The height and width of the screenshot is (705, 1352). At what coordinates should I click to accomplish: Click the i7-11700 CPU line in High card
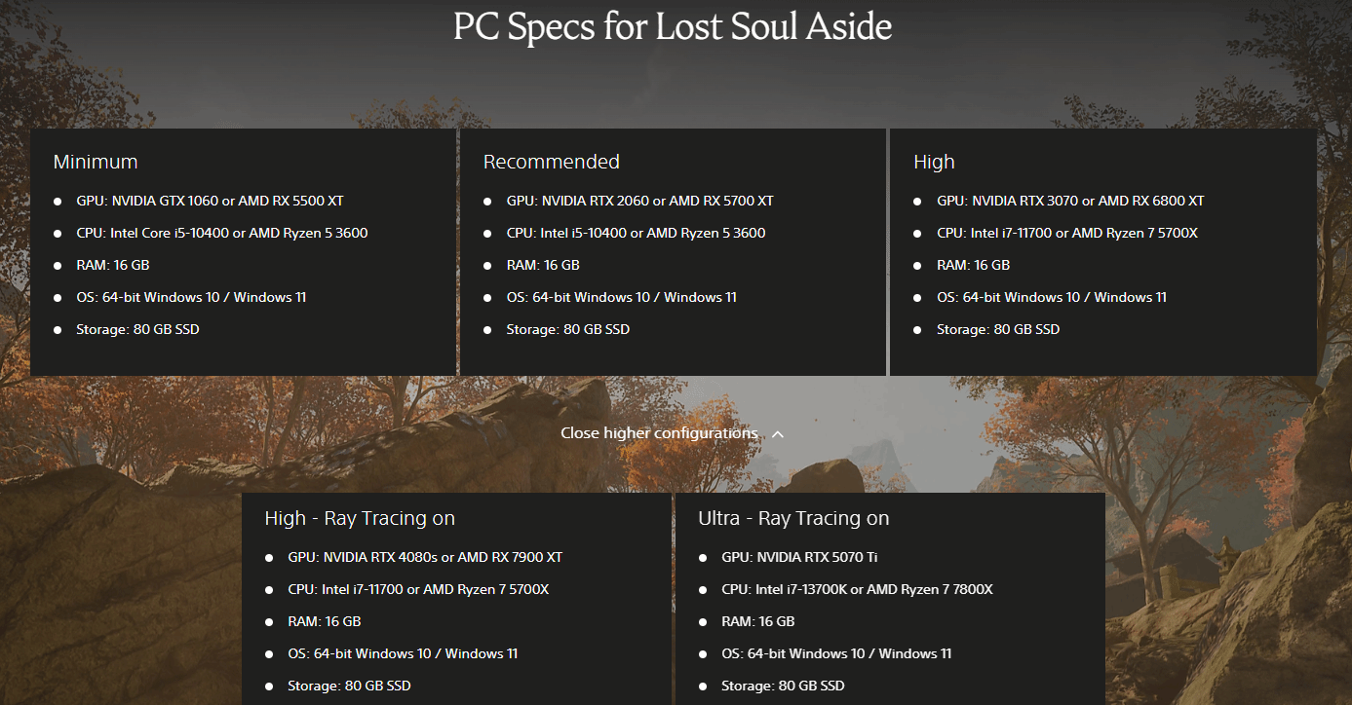click(1066, 234)
